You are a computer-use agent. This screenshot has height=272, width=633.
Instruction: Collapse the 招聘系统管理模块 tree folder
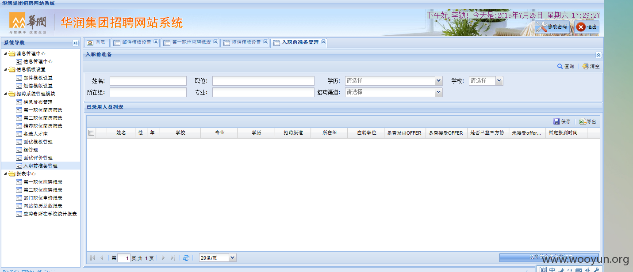tap(5, 94)
